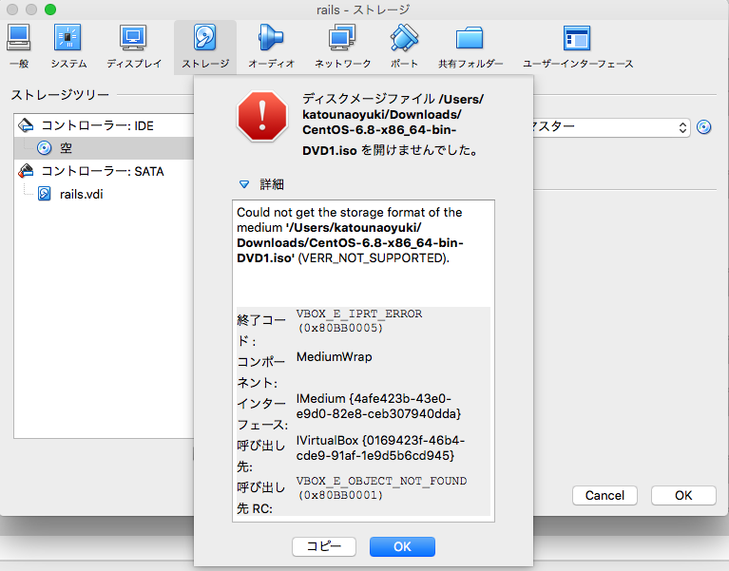This screenshot has height=571, width=729.
Task: Open the IDE master drive dropdown
Action: 608,127
